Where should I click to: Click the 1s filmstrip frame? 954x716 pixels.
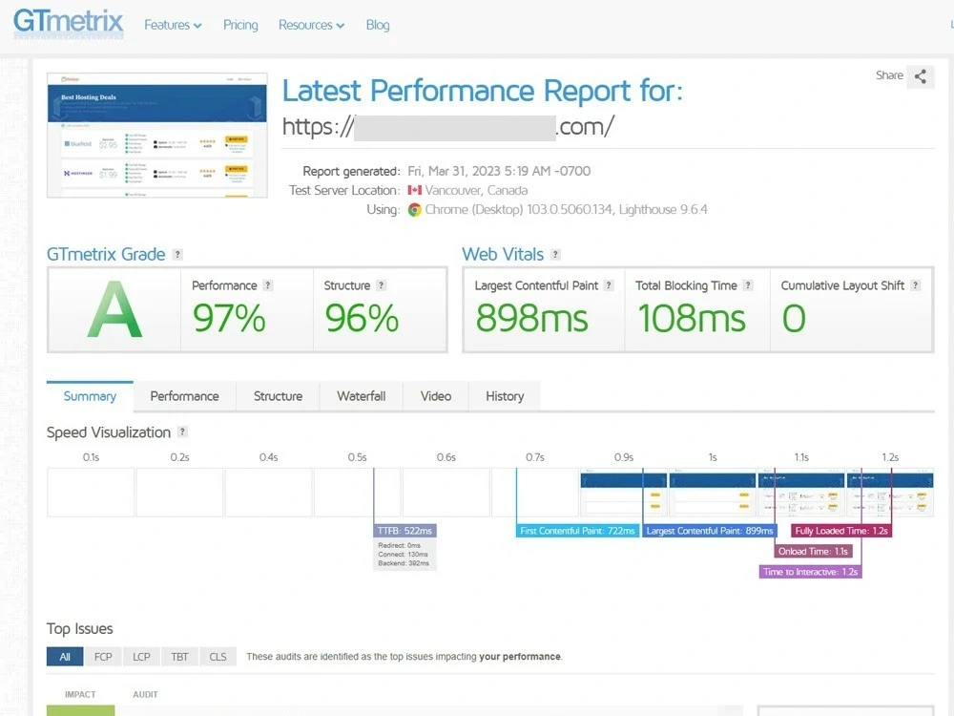pyautogui.click(x=713, y=493)
